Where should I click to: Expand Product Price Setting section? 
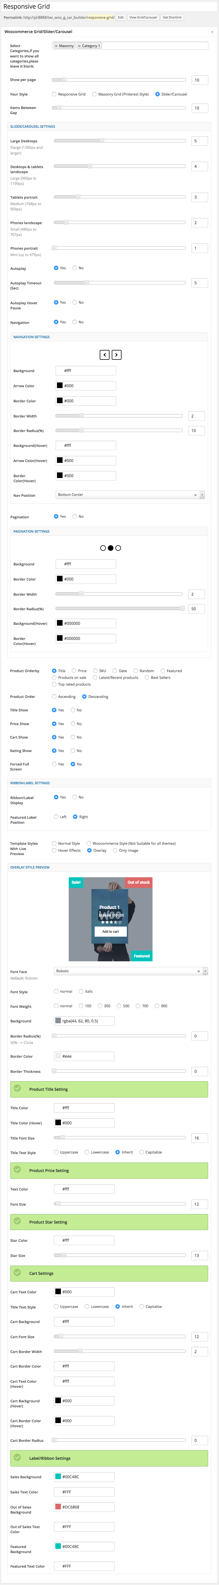click(x=109, y=1170)
